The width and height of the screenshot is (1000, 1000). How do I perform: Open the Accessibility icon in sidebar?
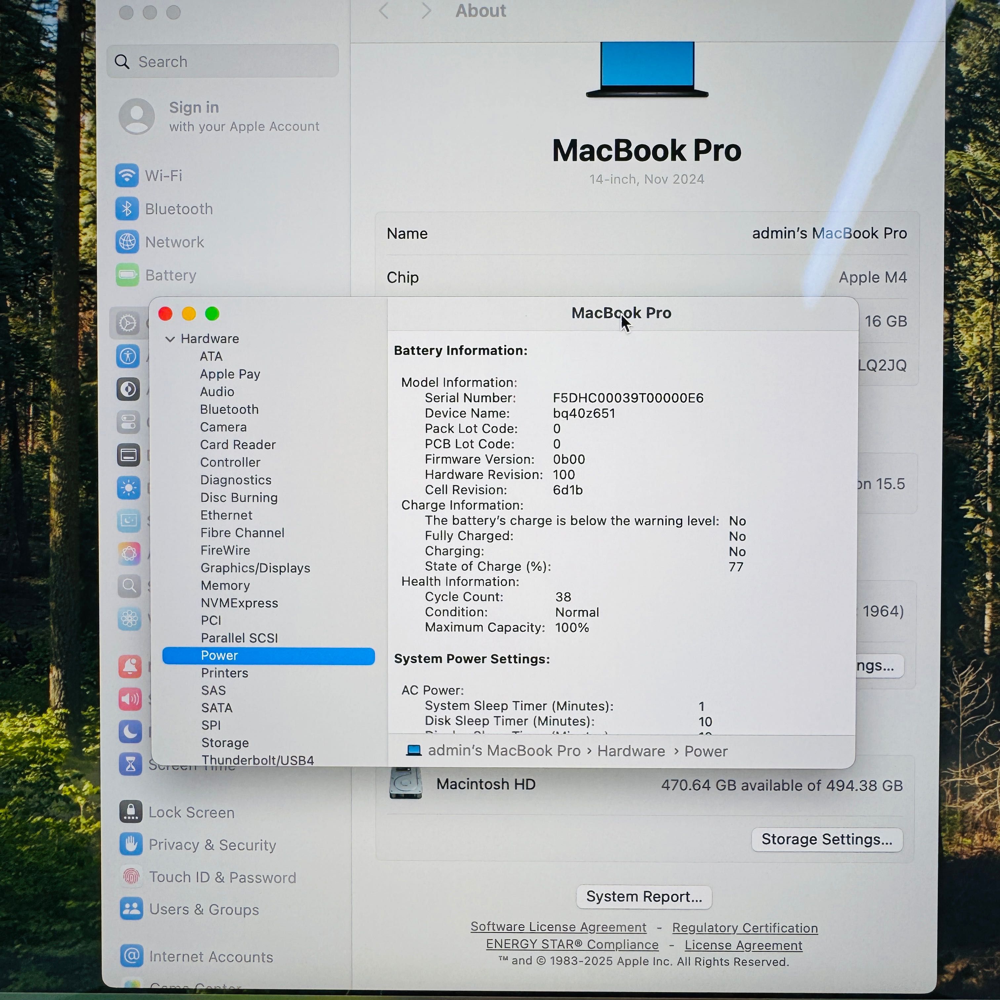tap(128, 356)
